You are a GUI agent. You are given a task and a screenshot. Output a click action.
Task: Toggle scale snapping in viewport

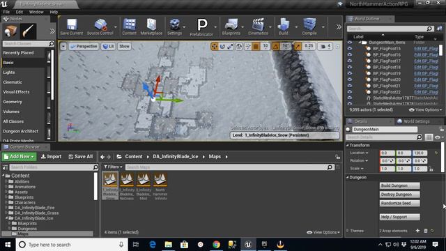[298, 46]
